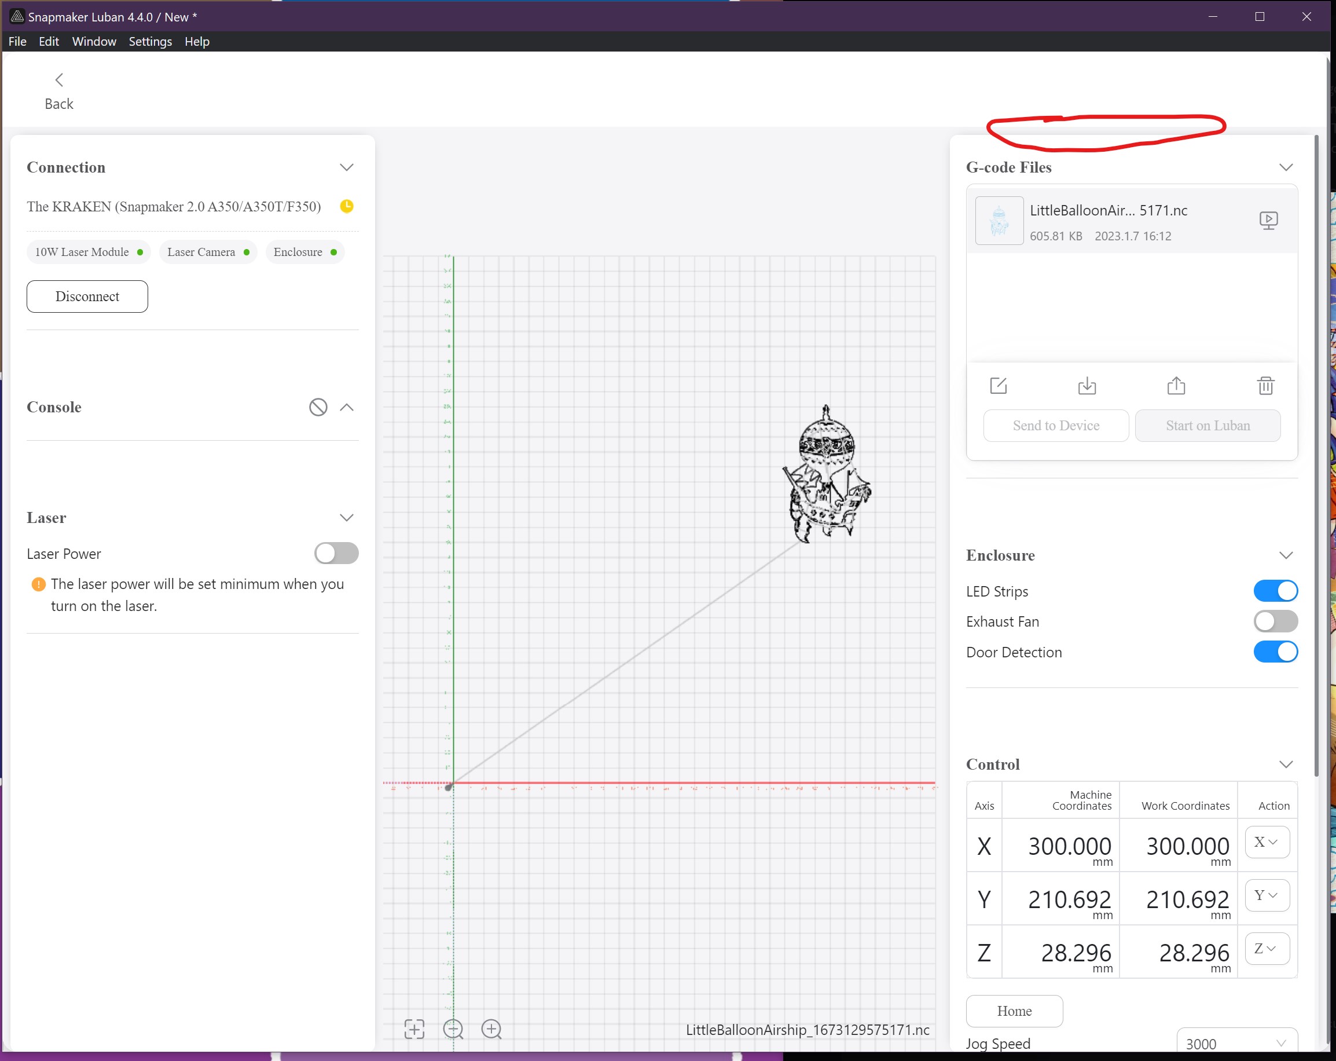Screen dimensions: 1336x1061
Task: Open the G-code file with the share icon
Action: click(x=1176, y=385)
